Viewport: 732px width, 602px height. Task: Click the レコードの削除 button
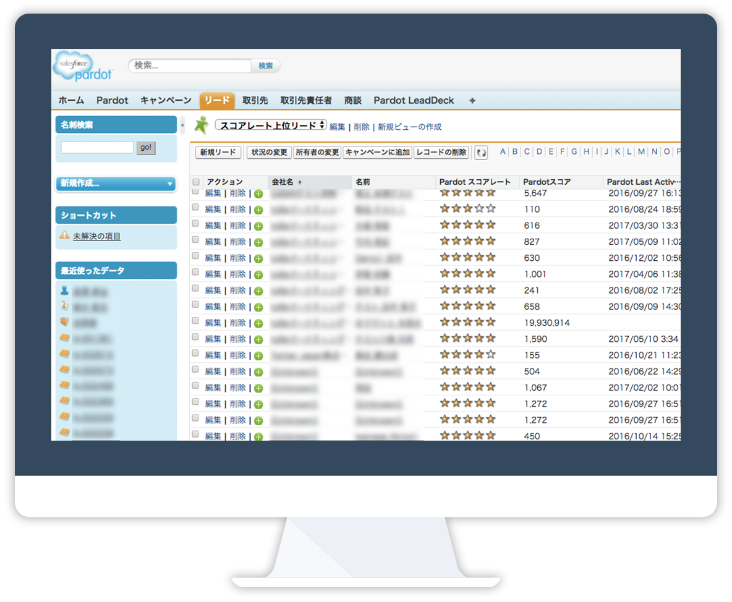point(441,153)
